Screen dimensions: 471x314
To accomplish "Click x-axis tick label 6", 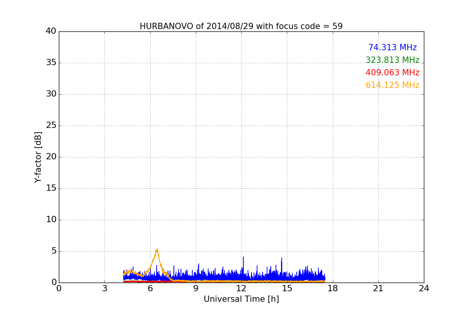I will click(x=150, y=288).
